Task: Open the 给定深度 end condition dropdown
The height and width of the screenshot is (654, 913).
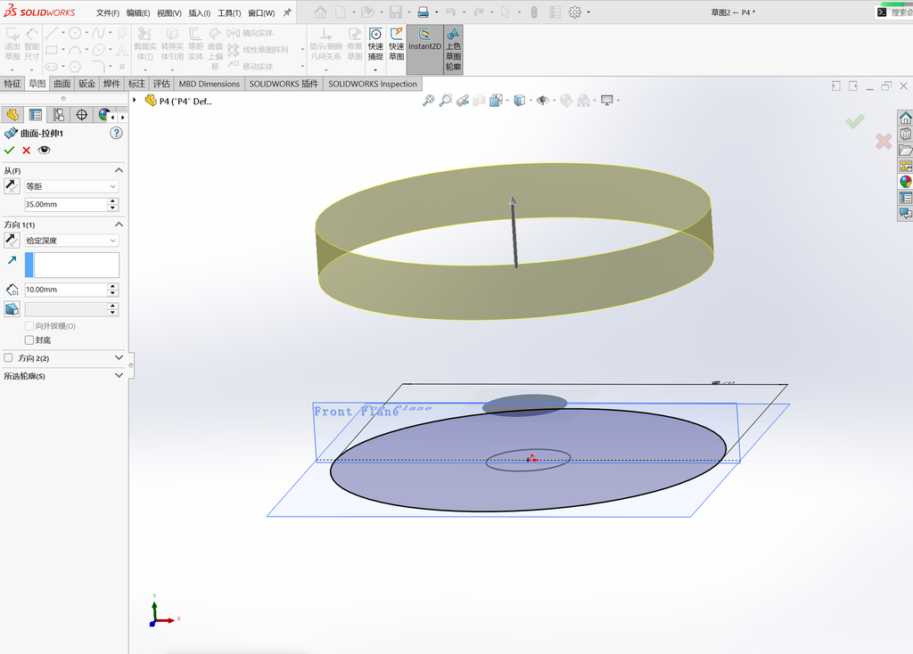Action: click(x=71, y=241)
